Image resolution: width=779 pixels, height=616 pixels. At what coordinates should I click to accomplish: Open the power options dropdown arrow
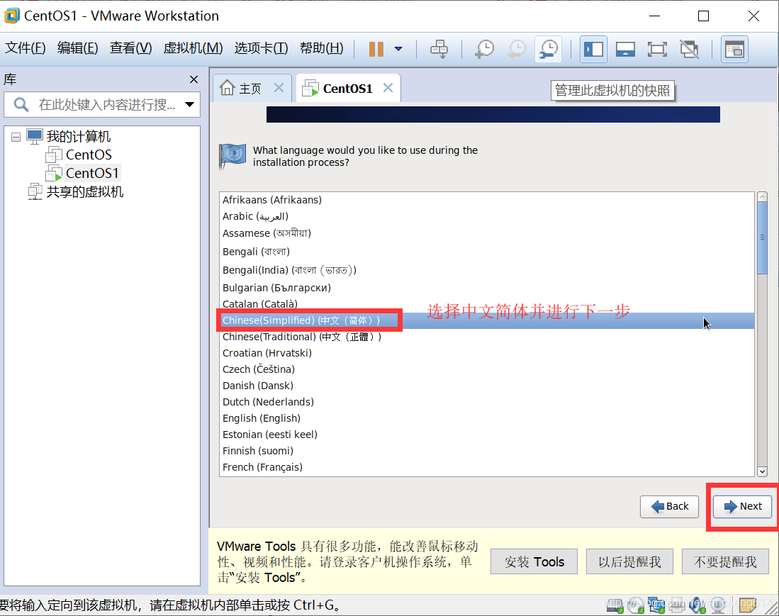coord(398,49)
